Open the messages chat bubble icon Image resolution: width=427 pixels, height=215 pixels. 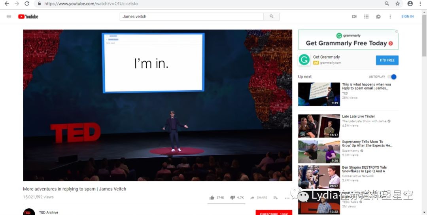tap(378, 17)
